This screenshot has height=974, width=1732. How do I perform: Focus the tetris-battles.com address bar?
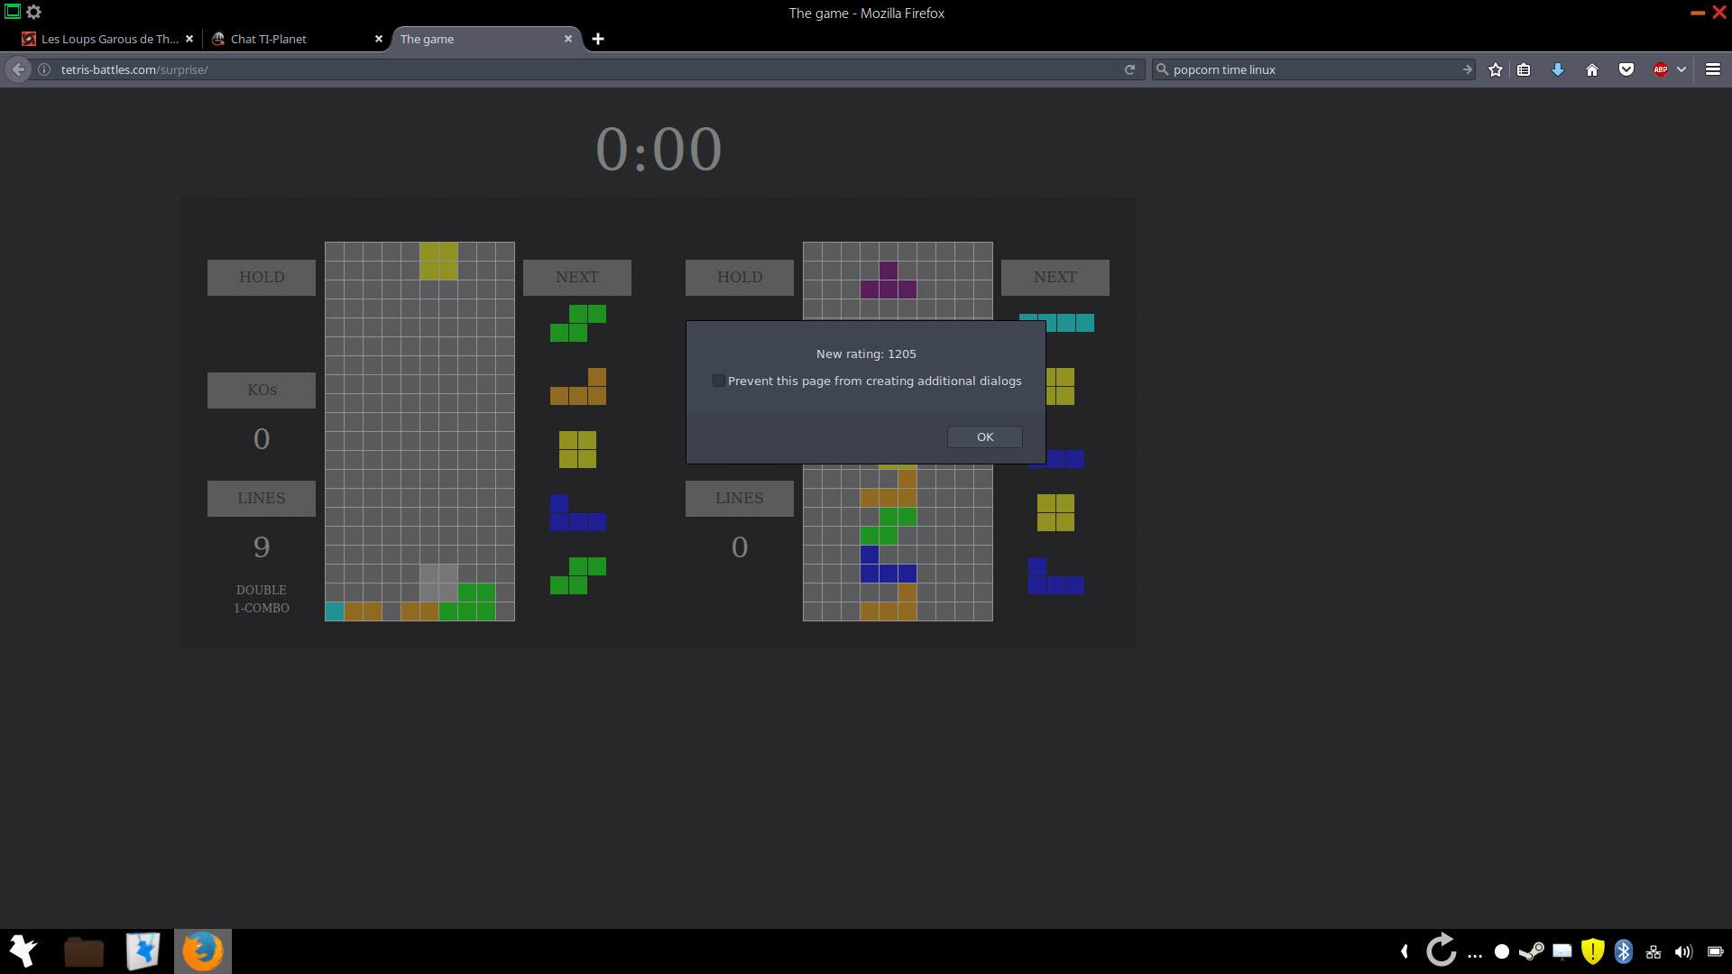(x=586, y=69)
